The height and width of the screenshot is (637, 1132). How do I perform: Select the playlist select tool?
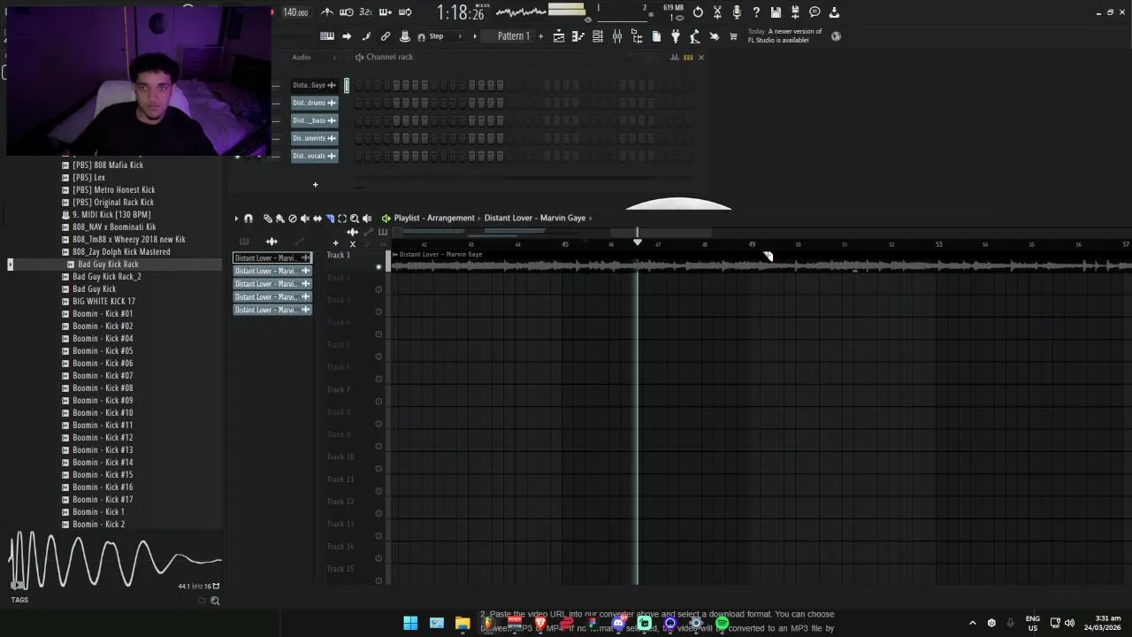click(x=342, y=219)
